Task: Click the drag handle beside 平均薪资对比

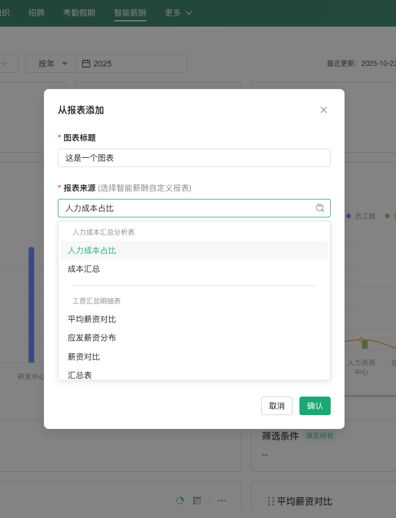Action: (x=271, y=501)
